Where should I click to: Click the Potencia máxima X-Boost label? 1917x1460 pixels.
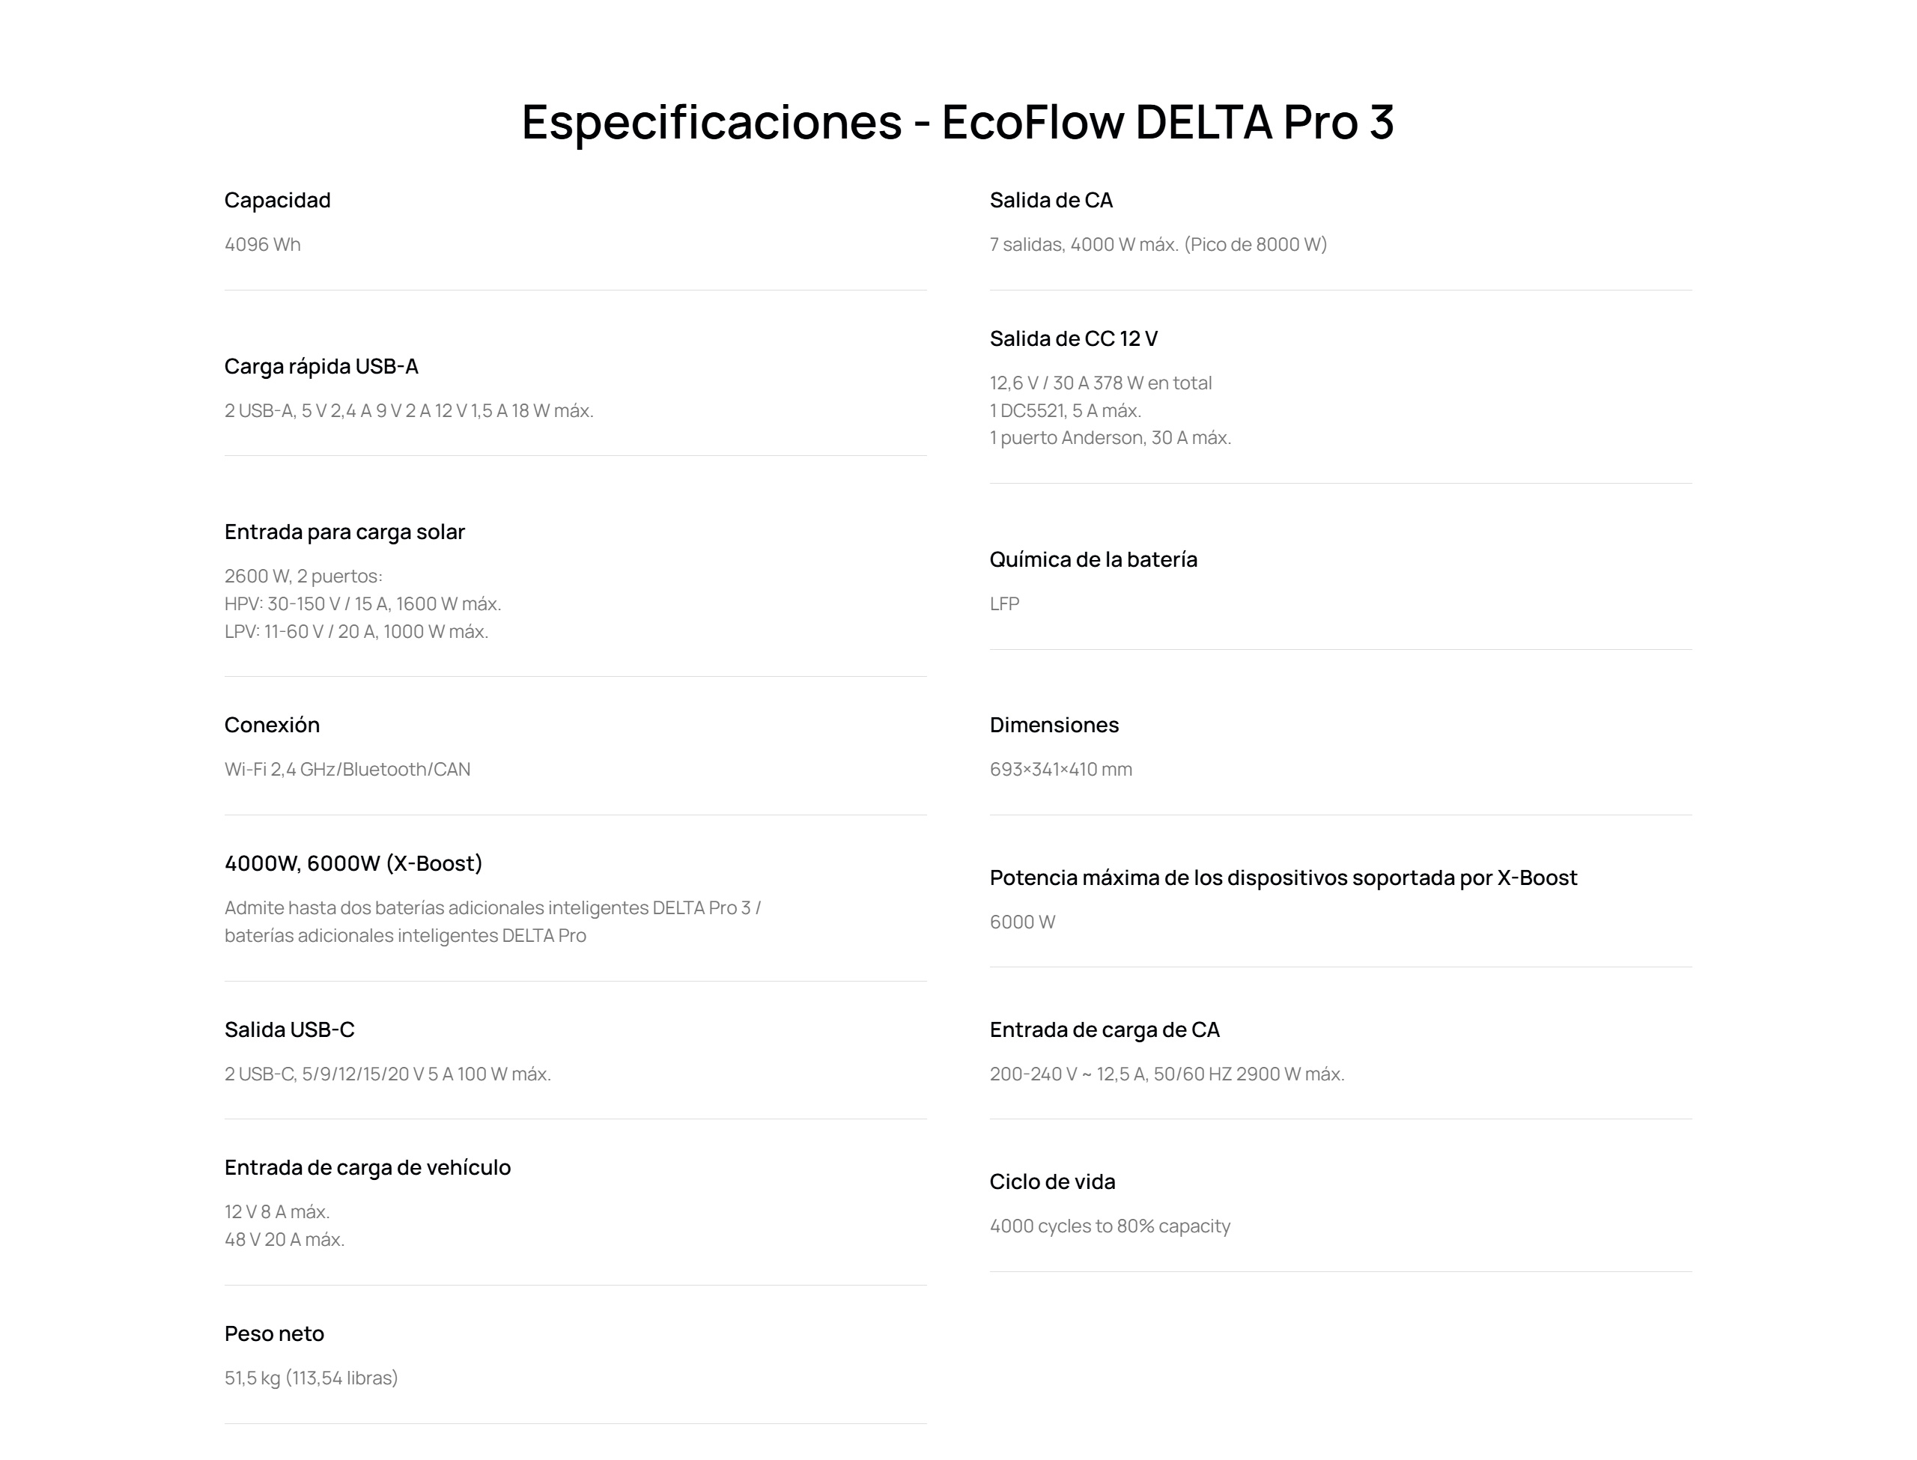1283,878
